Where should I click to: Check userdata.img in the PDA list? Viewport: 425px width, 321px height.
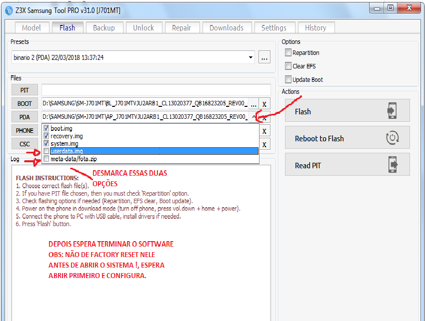[46, 151]
